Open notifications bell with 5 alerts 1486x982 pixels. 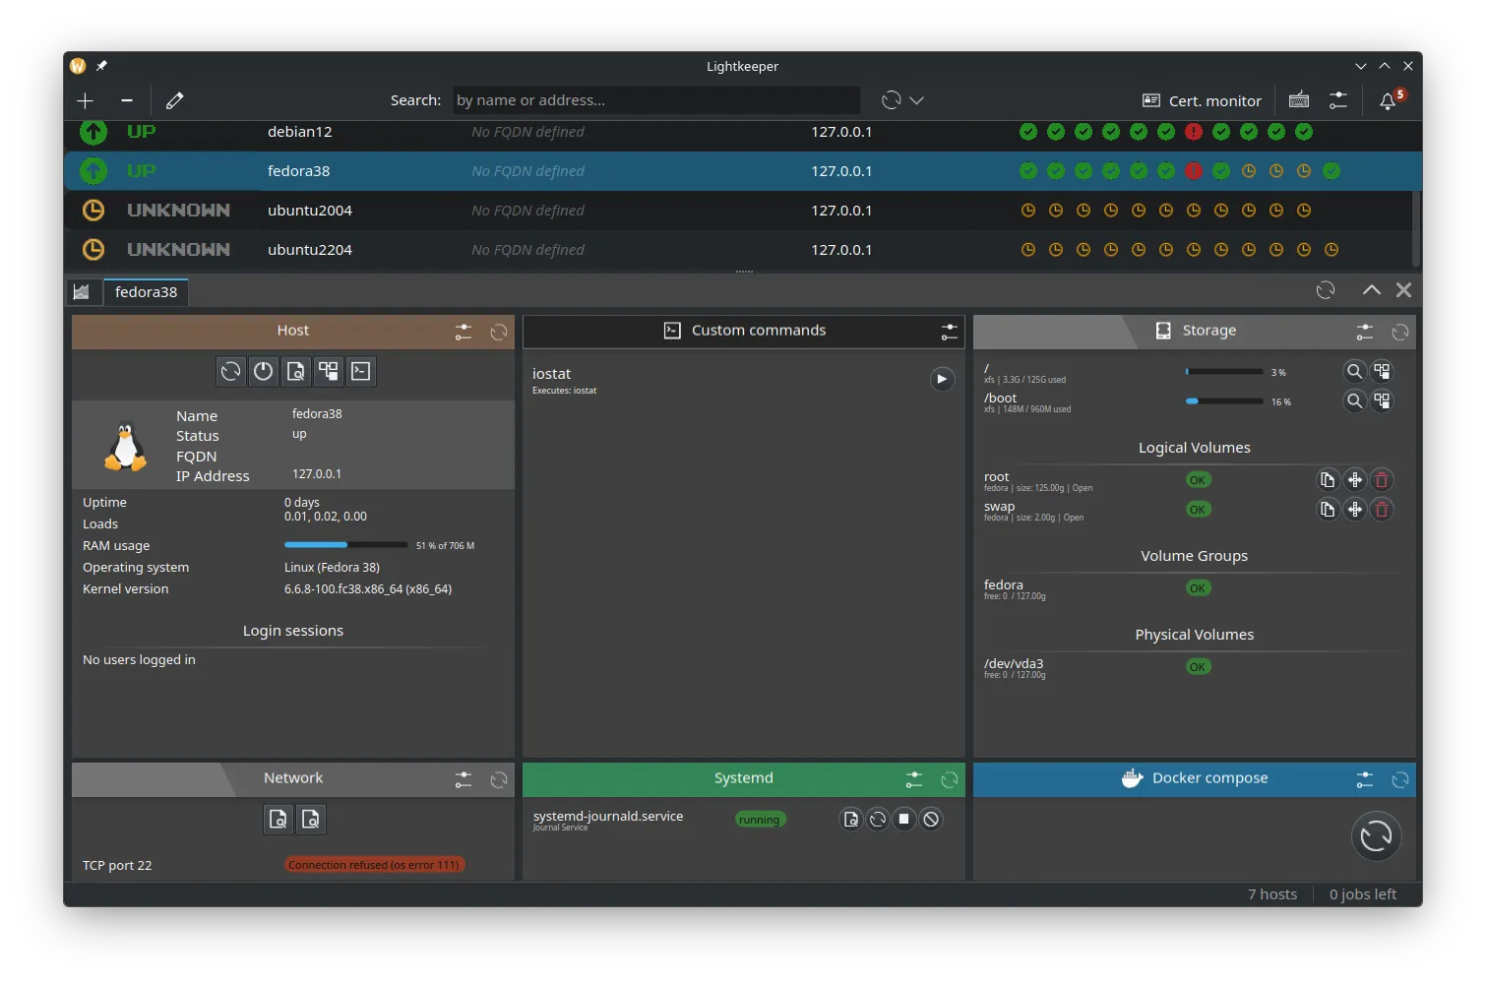pyautogui.click(x=1389, y=100)
